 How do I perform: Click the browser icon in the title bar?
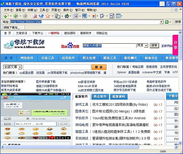(x=2, y=4)
